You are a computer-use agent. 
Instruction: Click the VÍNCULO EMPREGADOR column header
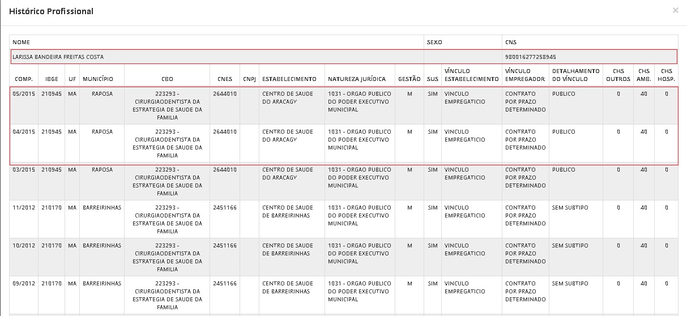click(x=525, y=75)
